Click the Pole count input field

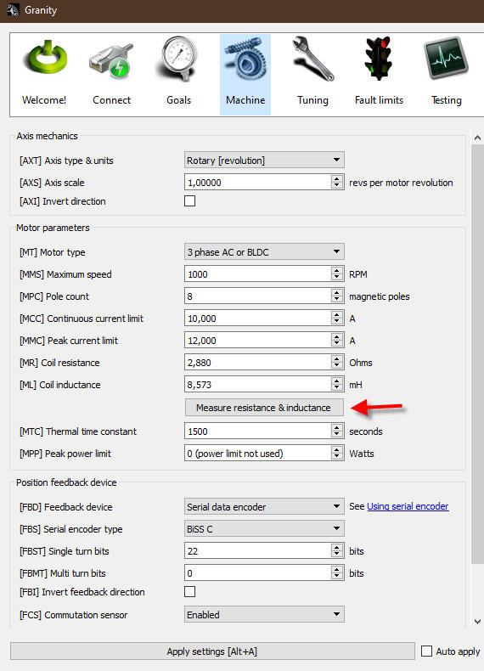(257, 296)
